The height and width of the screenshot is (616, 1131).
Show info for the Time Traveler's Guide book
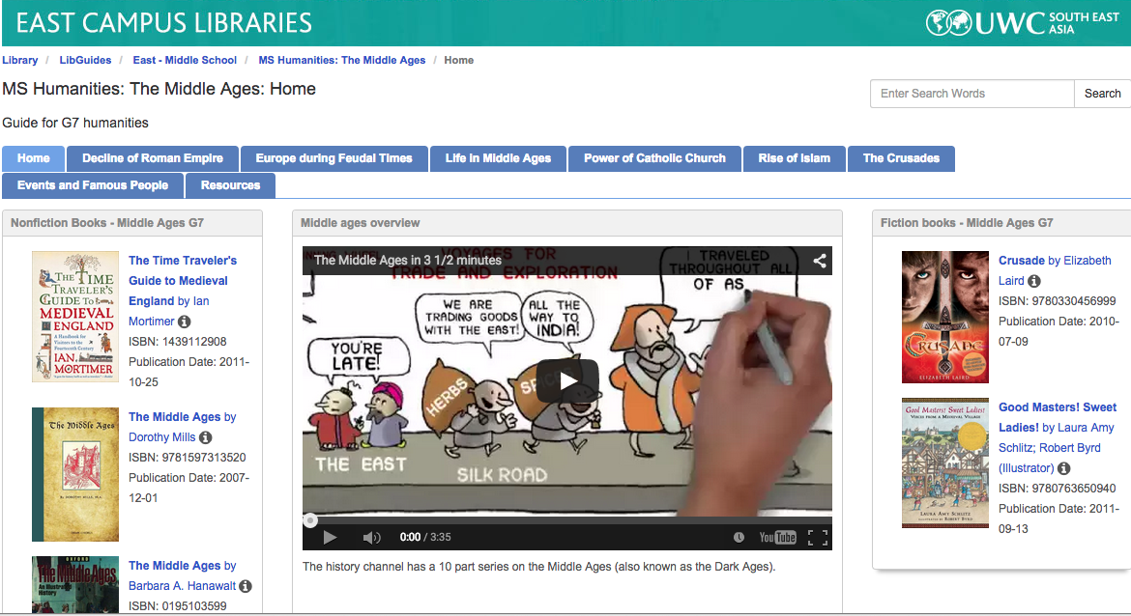click(x=184, y=322)
